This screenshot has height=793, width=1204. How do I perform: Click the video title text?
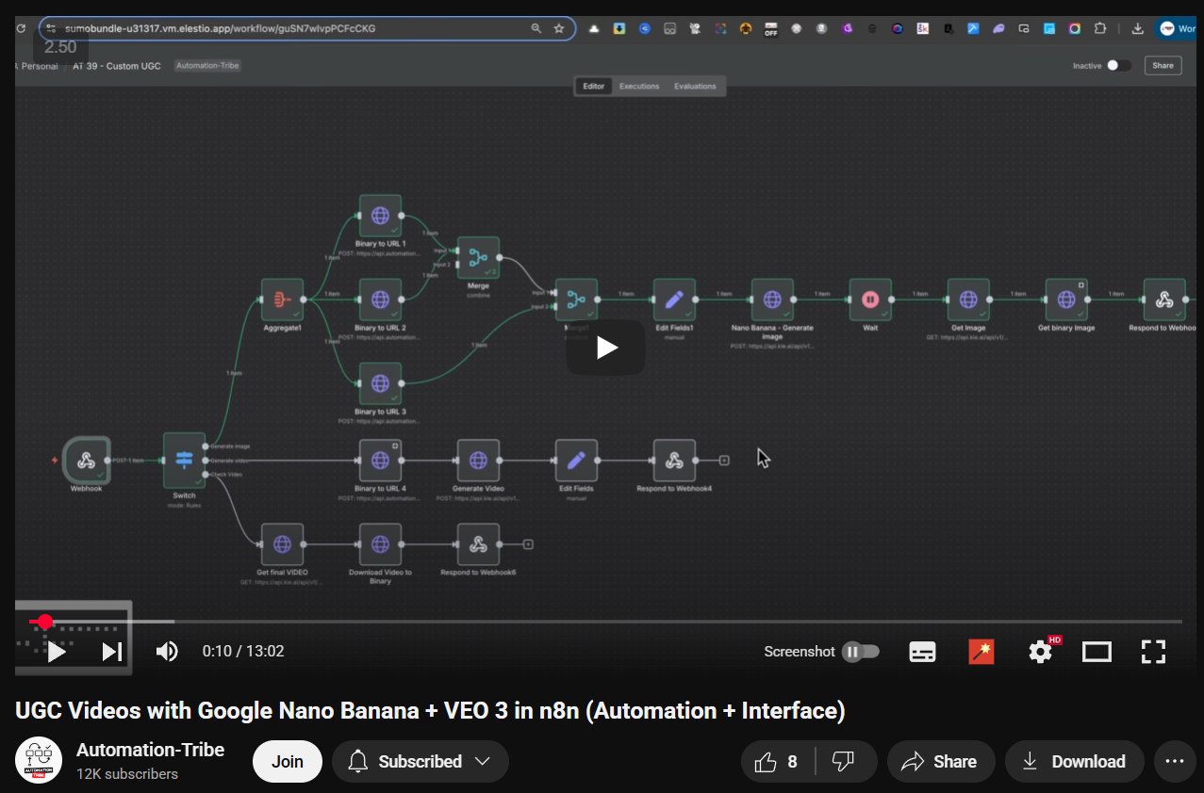(x=430, y=710)
